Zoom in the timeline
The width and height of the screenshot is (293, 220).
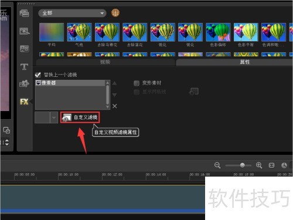[x=259, y=165]
